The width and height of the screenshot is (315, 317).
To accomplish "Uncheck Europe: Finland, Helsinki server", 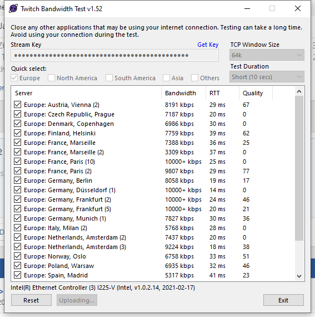I will click(x=18, y=133).
